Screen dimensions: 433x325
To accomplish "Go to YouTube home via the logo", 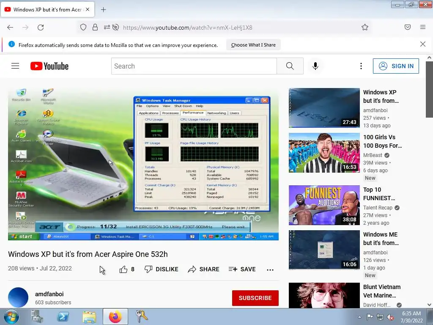I will [49, 66].
